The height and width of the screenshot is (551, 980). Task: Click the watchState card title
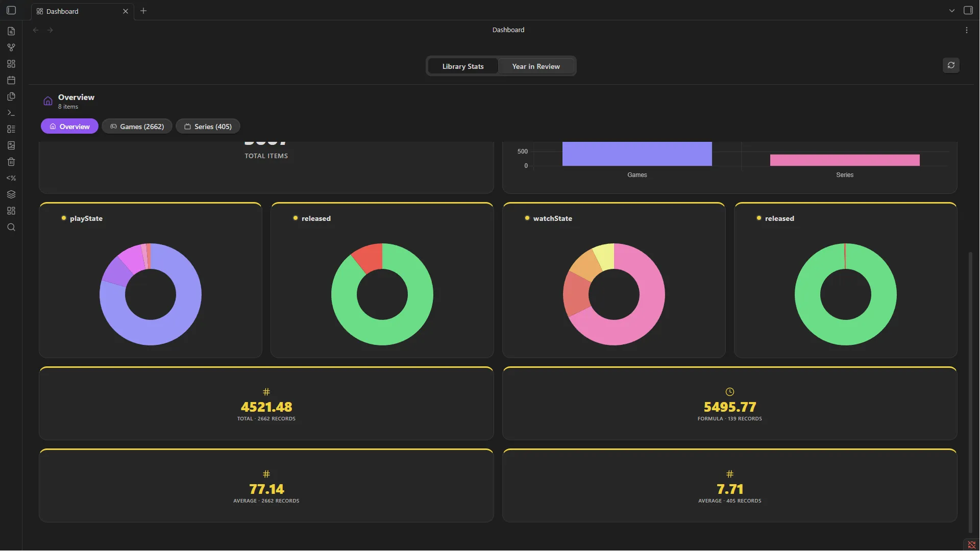pyautogui.click(x=552, y=218)
